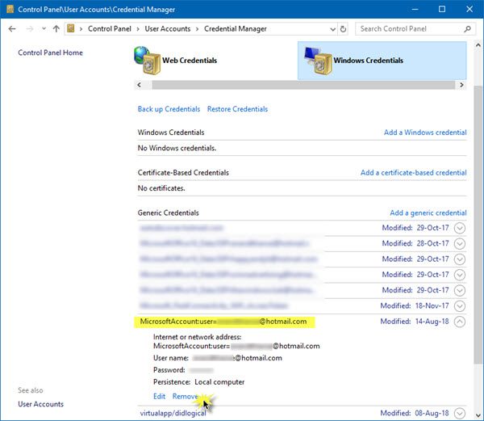This screenshot has width=484, height=421.
Task: Expand the credential modified 18-Nov-17
Action: [460, 306]
